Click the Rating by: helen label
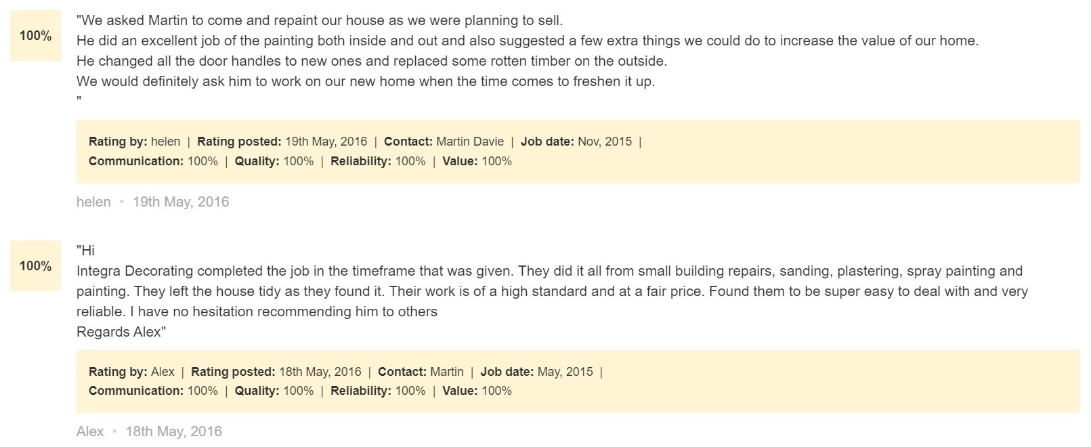 (135, 142)
